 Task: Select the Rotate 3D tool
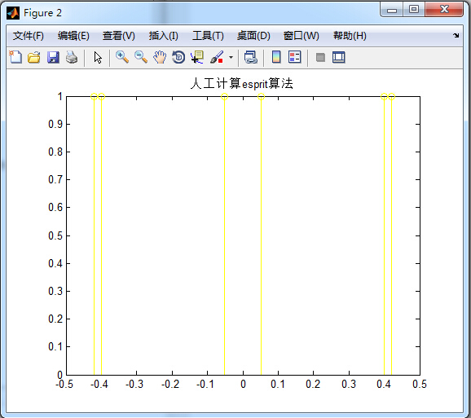(178, 57)
